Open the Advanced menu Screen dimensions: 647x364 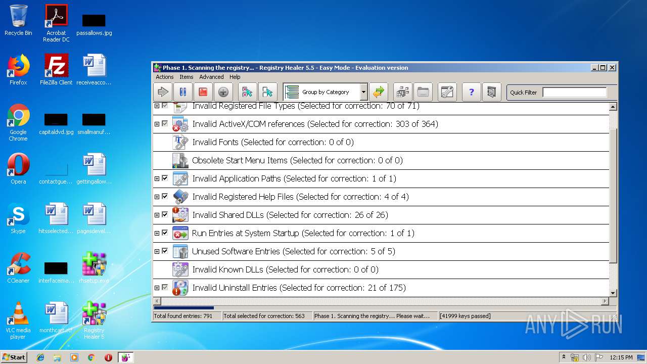tap(211, 77)
